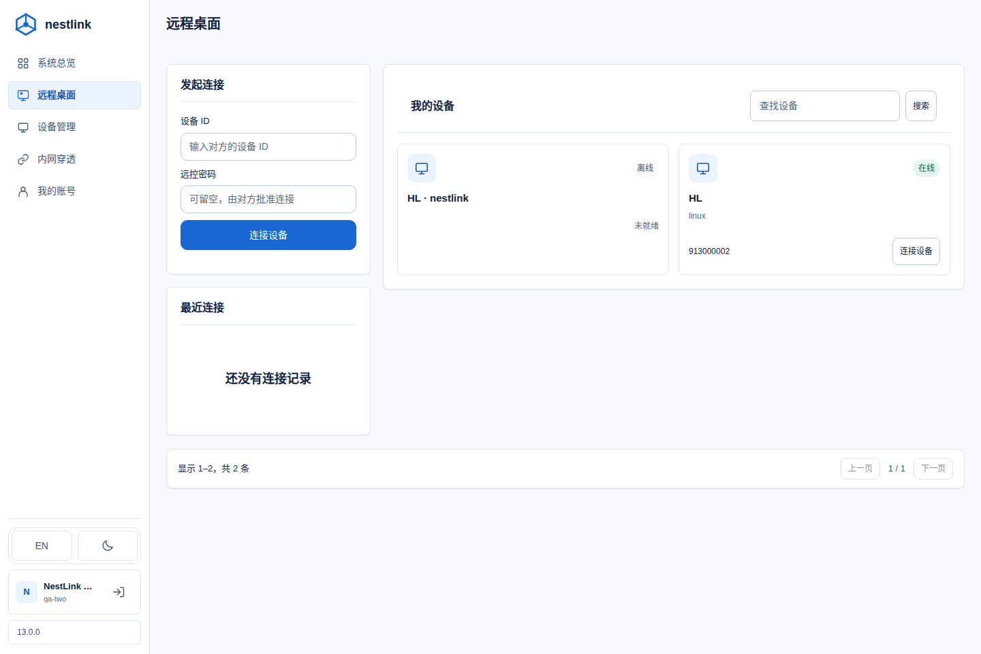Click the 我的设备 heading

pyautogui.click(x=433, y=106)
